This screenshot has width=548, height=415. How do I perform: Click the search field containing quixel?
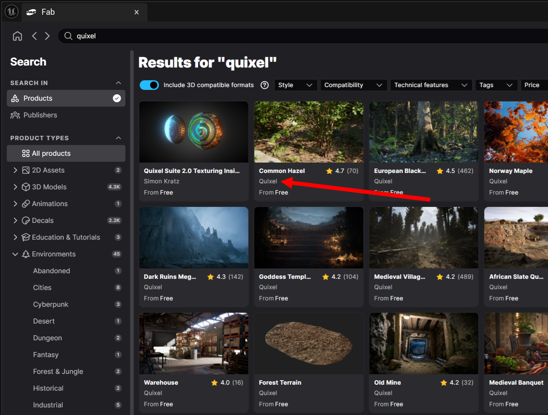tap(304, 36)
